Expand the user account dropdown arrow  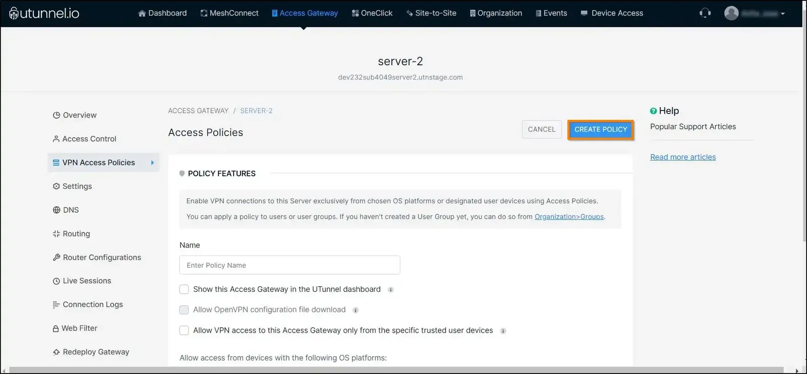[783, 14]
